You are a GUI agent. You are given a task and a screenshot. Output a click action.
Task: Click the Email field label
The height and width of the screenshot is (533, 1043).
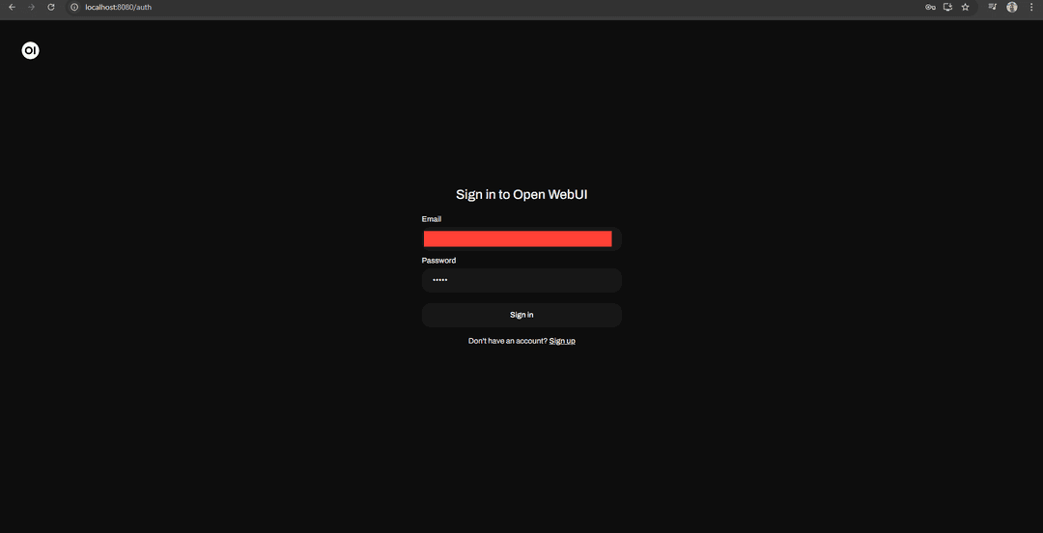click(431, 219)
